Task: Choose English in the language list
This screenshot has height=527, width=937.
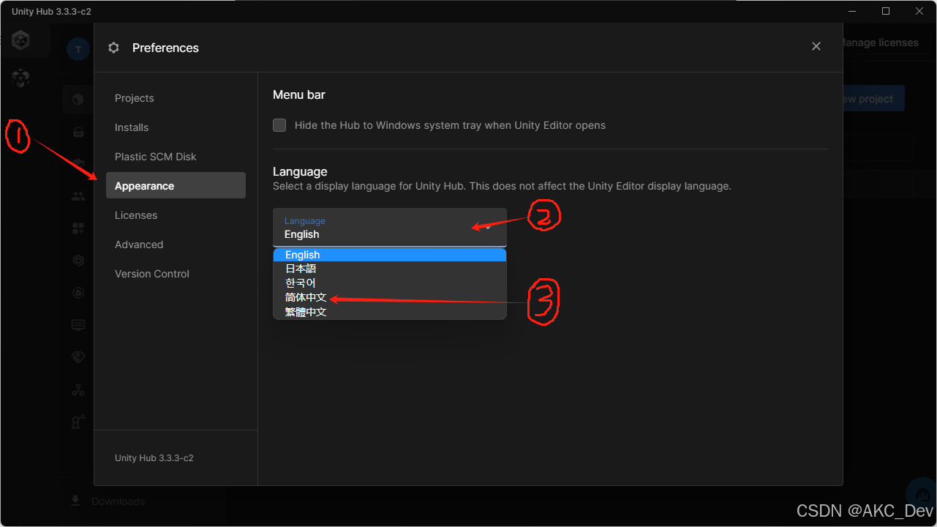Action: [390, 255]
